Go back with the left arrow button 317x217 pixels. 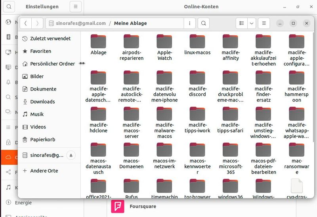26,23
